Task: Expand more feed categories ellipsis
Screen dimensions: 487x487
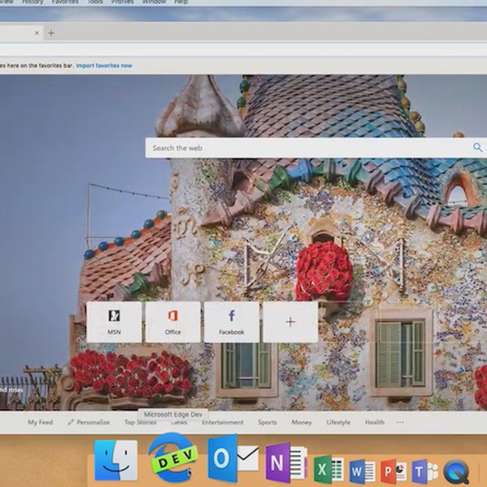Action: coord(400,422)
